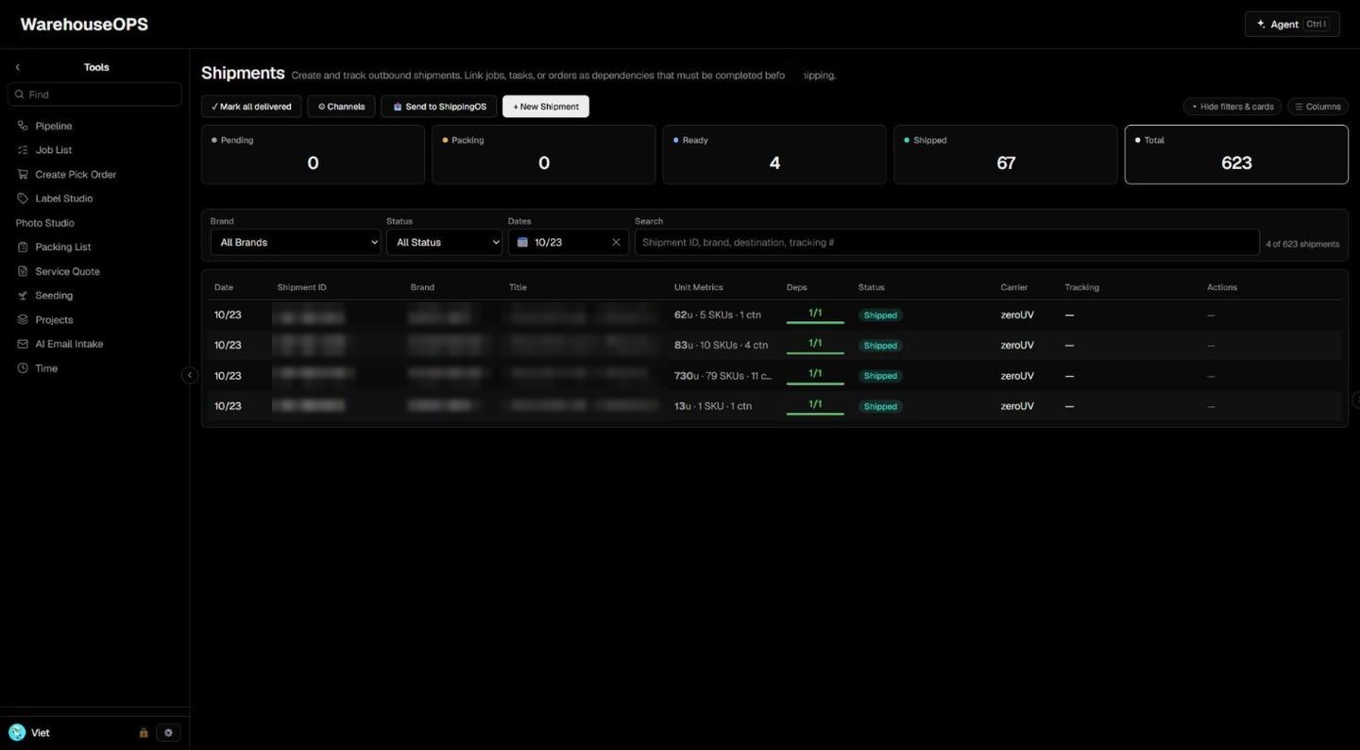The height and width of the screenshot is (750, 1360).
Task: Filter by the Packing card
Action: click(x=544, y=155)
